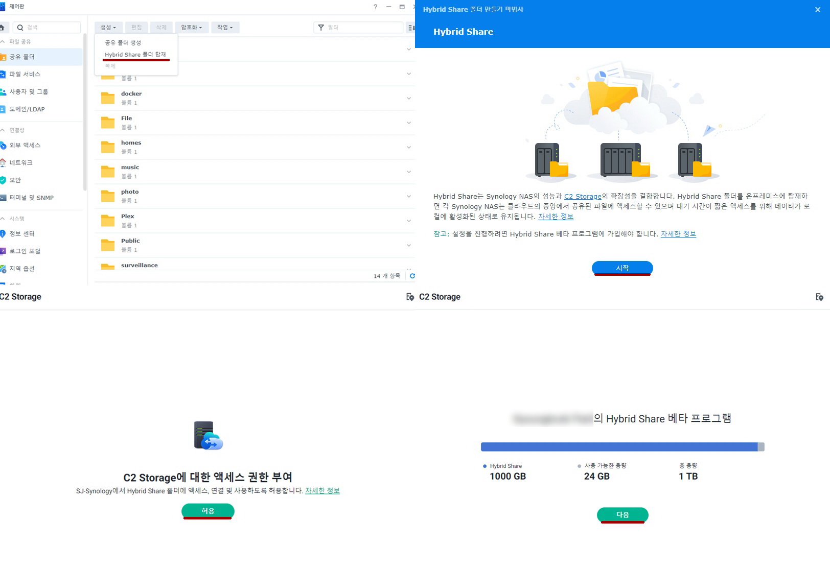This screenshot has height=570, width=830.
Task: Collapse the 시스템 sidebar section
Action: tap(3, 219)
